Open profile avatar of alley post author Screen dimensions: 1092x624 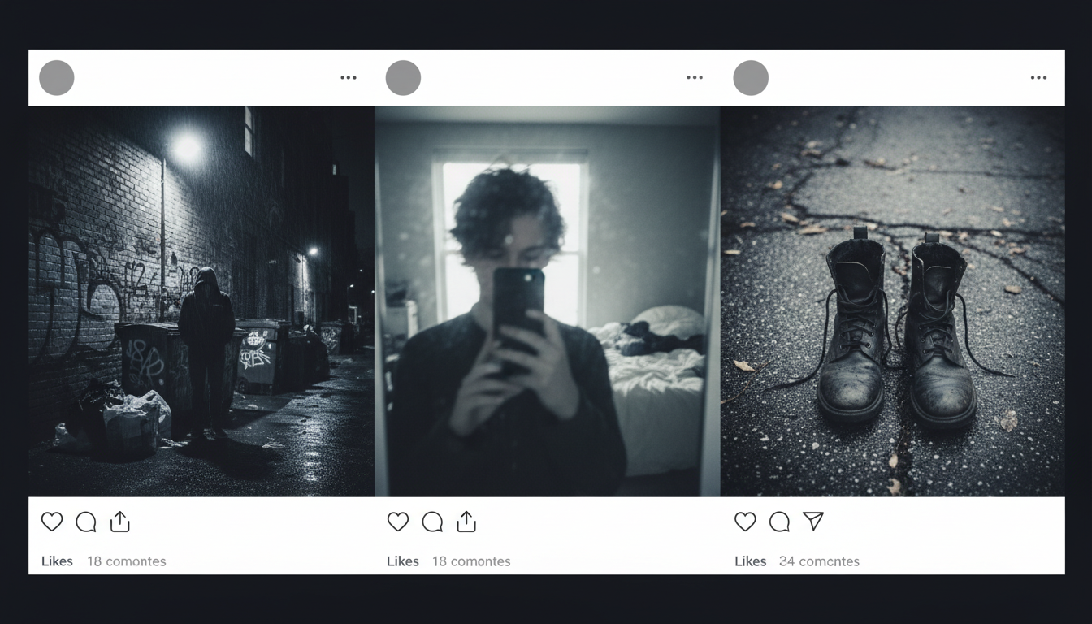click(57, 78)
